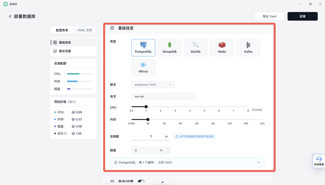The width and height of the screenshot is (325, 185).
Task: Click the 名字 input field with test-db
Action: [x=164, y=96]
